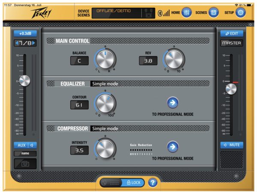The image size is (257, 194).
Task: Click the Contour value 61 display
Action: pos(79,104)
